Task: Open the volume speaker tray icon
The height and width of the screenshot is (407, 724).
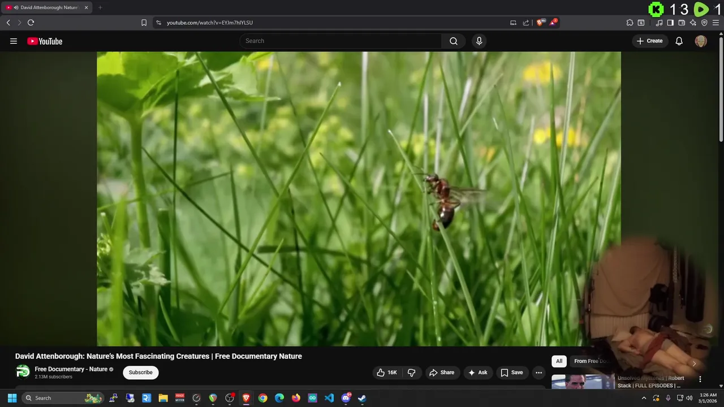Action: 689,398
